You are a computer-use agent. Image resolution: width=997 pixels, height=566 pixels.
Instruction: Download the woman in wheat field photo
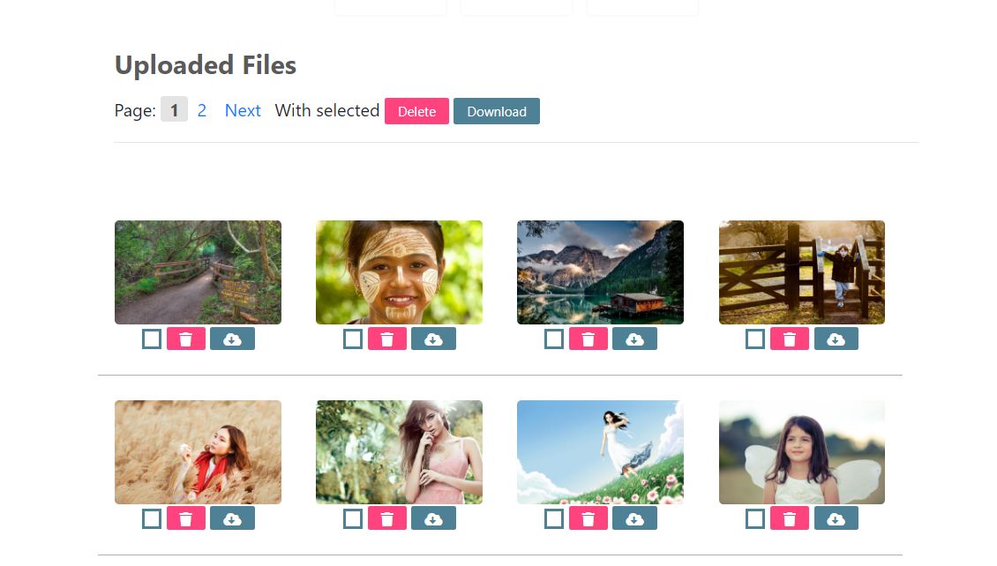click(232, 519)
